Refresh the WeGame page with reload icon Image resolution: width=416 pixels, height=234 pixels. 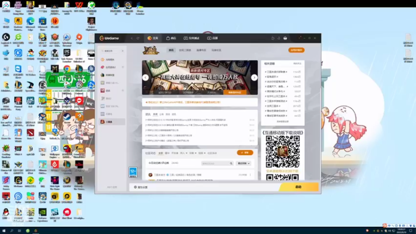point(138,38)
